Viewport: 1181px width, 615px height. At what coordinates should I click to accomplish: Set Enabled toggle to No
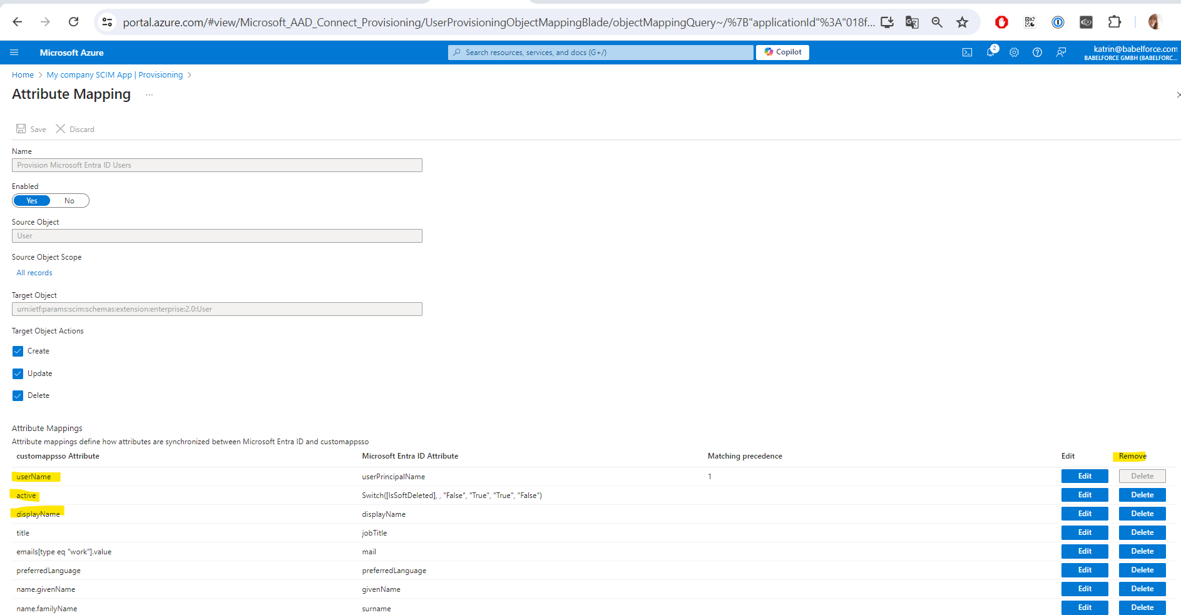point(69,201)
